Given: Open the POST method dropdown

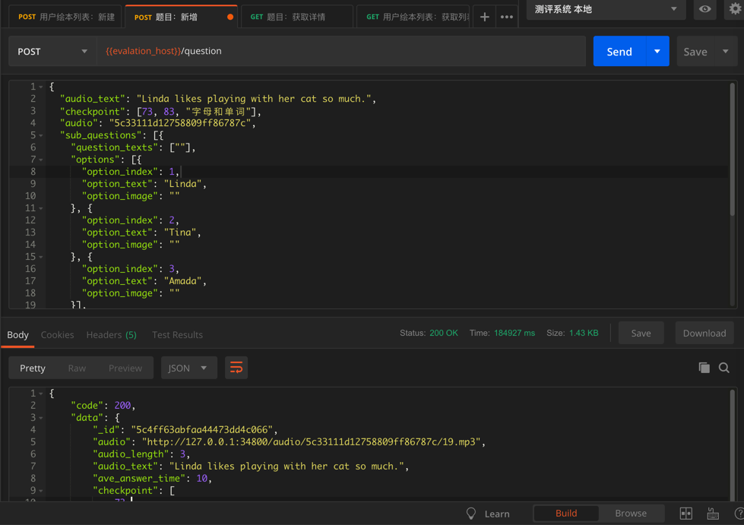Looking at the screenshot, I should click(52, 51).
